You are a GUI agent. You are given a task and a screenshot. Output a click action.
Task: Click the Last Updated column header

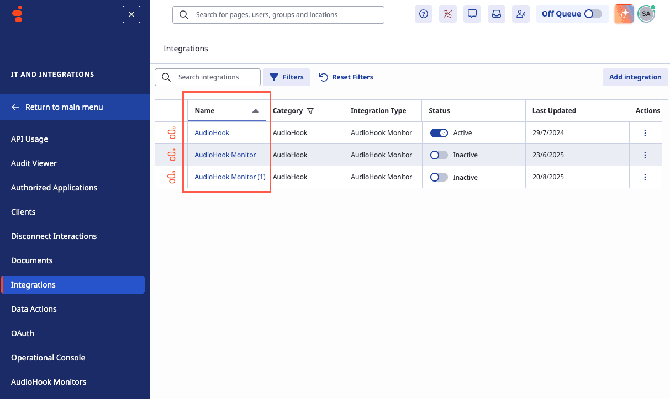pyautogui.click(x=554, y=111)
